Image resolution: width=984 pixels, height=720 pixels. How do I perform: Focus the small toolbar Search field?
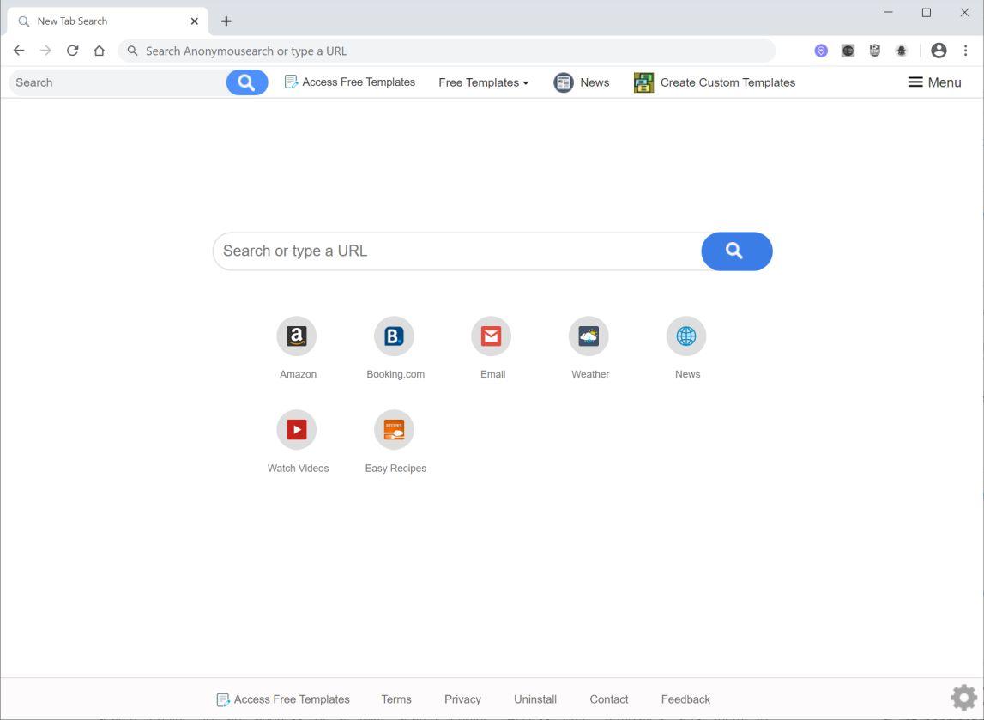click(118, 82)
